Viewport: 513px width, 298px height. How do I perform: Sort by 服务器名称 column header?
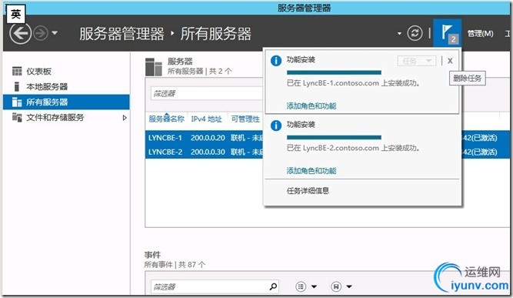(x=167, y=119)
